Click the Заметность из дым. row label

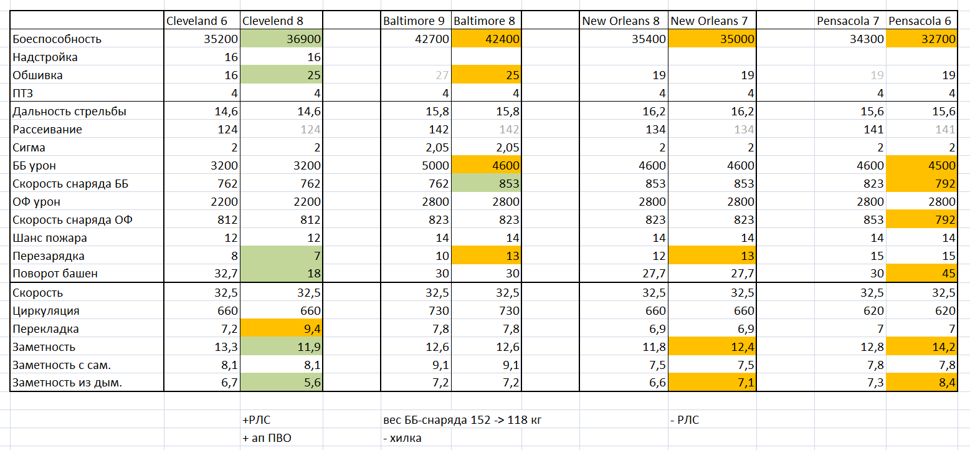[87, 383]
